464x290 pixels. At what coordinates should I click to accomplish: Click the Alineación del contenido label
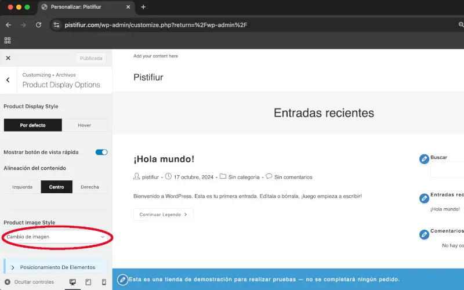tap(35, 168)
